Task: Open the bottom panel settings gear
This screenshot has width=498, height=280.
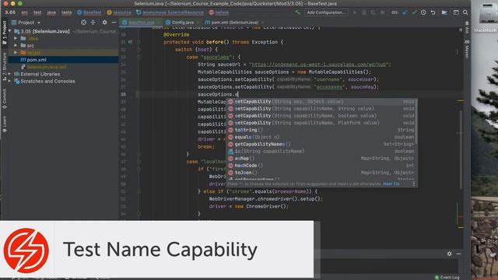Action: pos(449,254)
